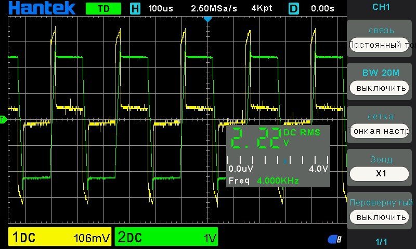Viewport: 416px width, 249px height.
Task: Open the 100us timebase value
Action: 161,8
